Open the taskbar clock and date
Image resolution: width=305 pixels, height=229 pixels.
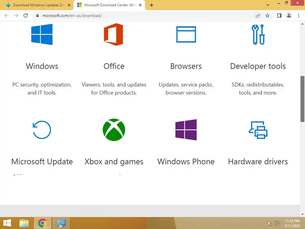292,223
